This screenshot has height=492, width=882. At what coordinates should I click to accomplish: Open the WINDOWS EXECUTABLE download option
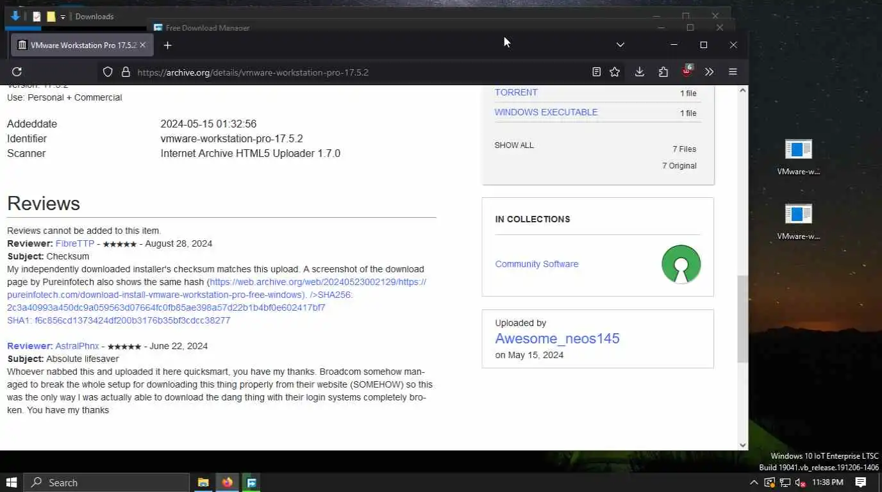[546, 112]
